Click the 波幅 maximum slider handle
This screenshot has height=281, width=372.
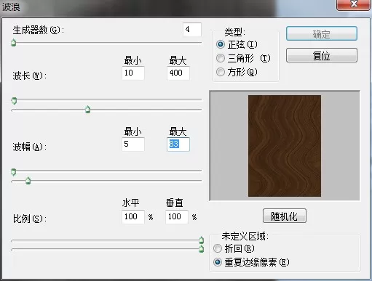tap(28, 181)
